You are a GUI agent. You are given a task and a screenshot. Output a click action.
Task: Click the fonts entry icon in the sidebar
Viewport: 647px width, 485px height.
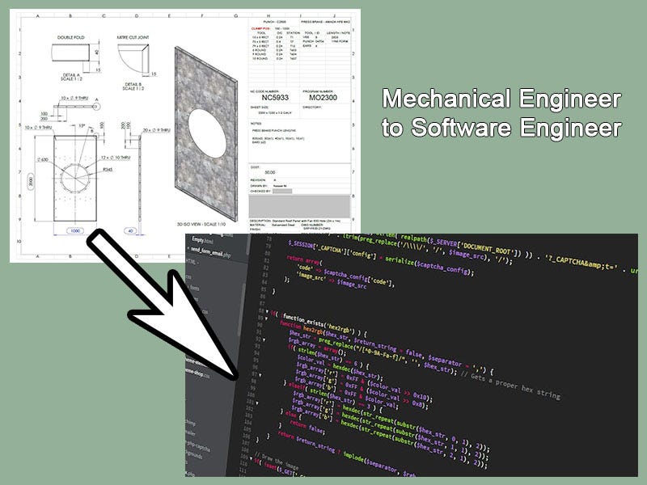coord(188,287)
